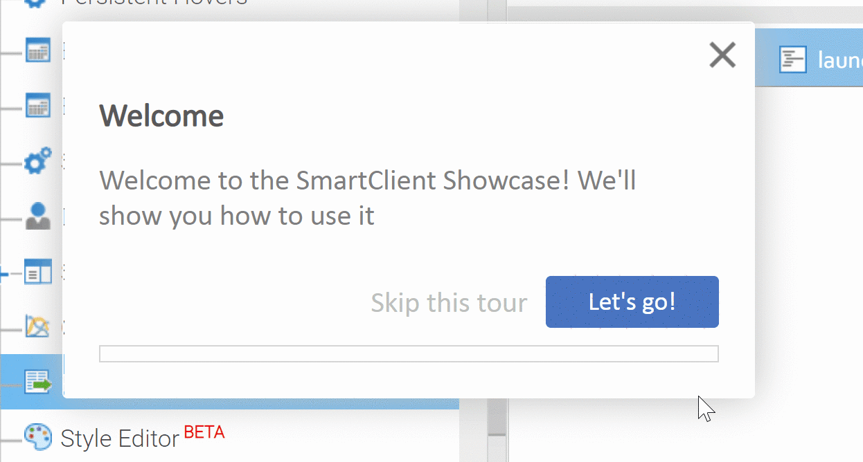Click the icon on the launch tab
Viewport: 863px width, 462px height.
pos(793,60)
